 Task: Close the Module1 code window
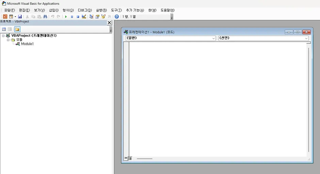point(306,32)
